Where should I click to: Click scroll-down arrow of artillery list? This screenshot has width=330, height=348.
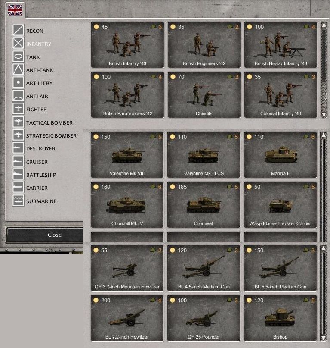[x=324, y=338]
